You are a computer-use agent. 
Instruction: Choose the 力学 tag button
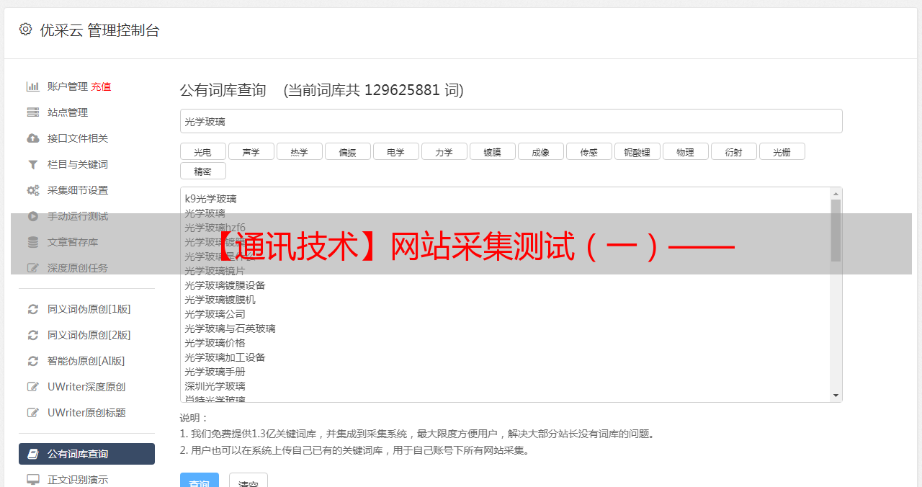point(444,151)
